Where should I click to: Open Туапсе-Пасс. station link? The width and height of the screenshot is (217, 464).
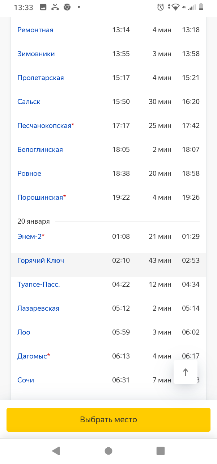click(x=39, y=285)
